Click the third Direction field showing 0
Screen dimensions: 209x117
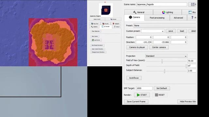179,42
